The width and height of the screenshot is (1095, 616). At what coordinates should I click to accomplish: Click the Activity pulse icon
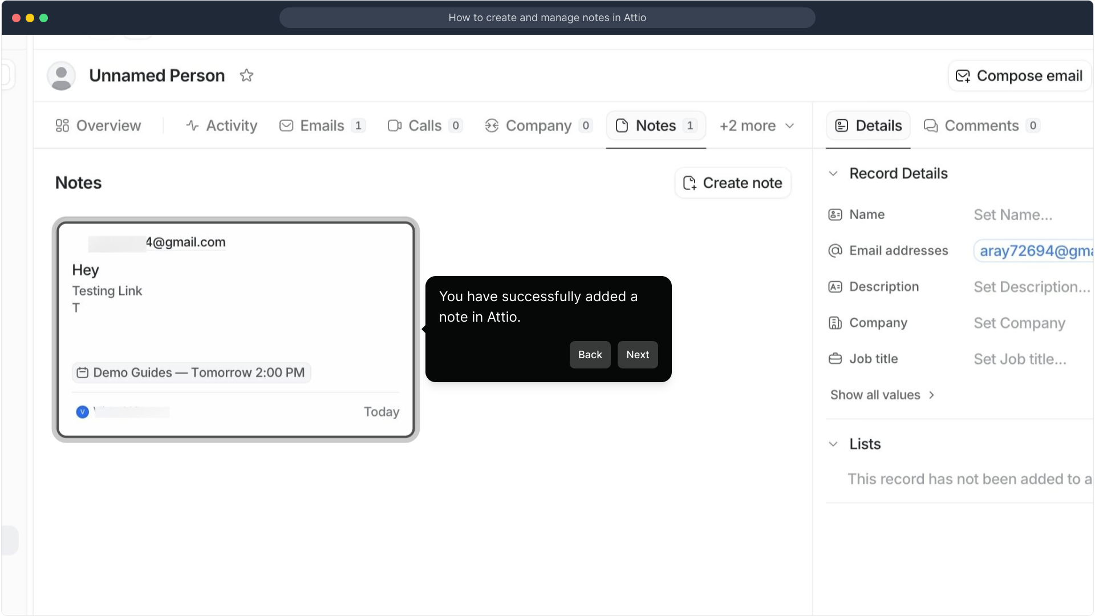tap(192, 125)
